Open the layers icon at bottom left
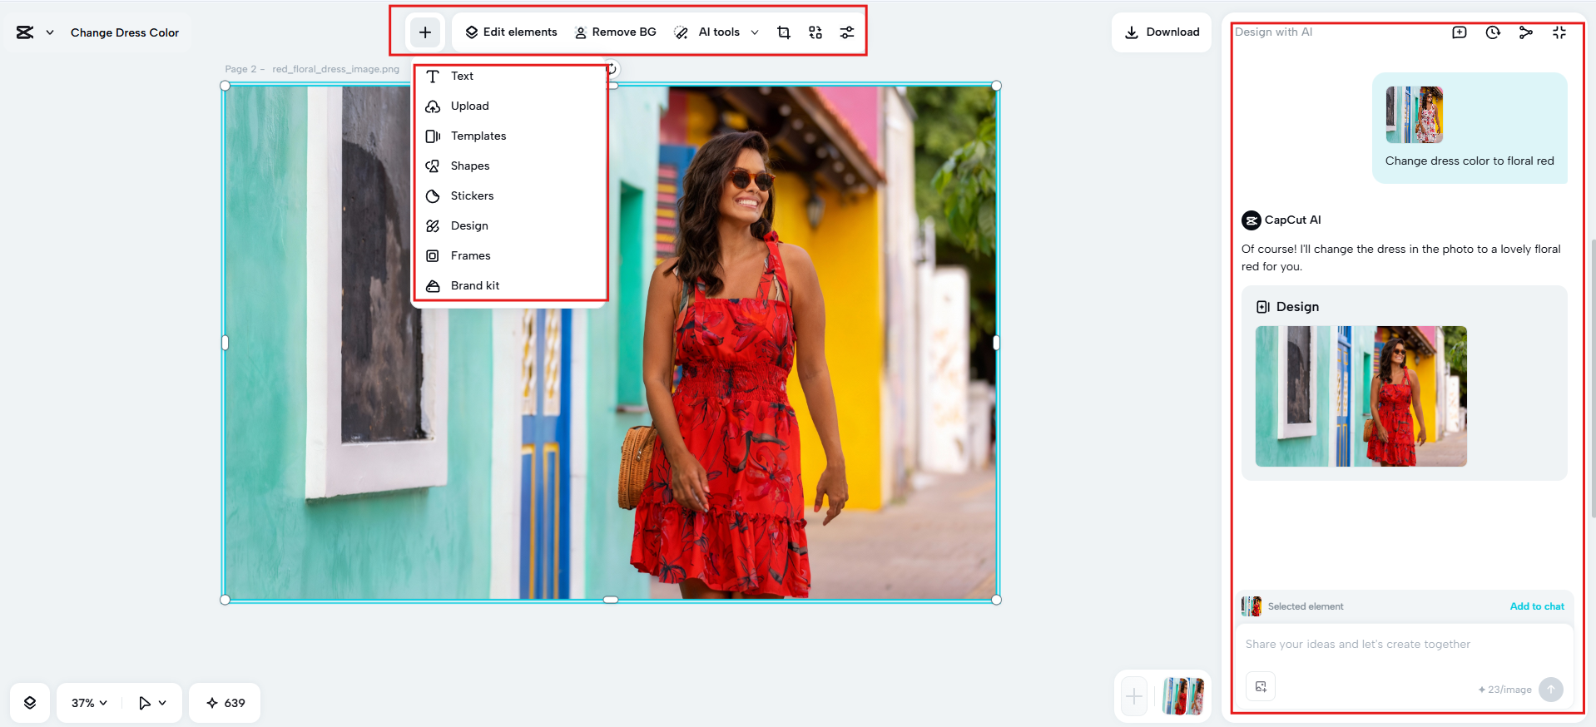This screenshot has width=1596, height=727. (30, 703)
